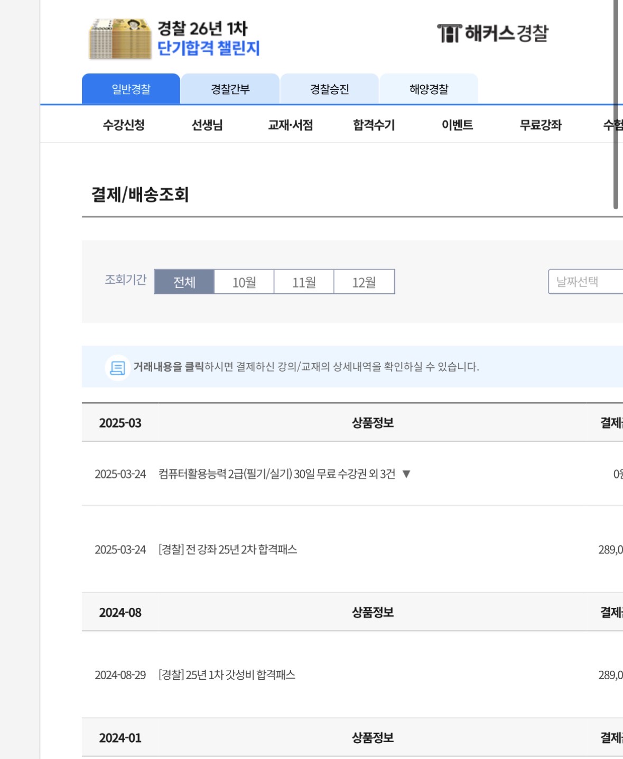Select the 전체 period filter
The height and width of the screenshot is (759, 623).
(184, 282)
